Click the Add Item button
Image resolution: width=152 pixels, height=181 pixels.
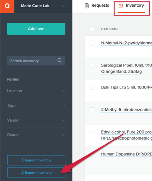click(36, 29)
